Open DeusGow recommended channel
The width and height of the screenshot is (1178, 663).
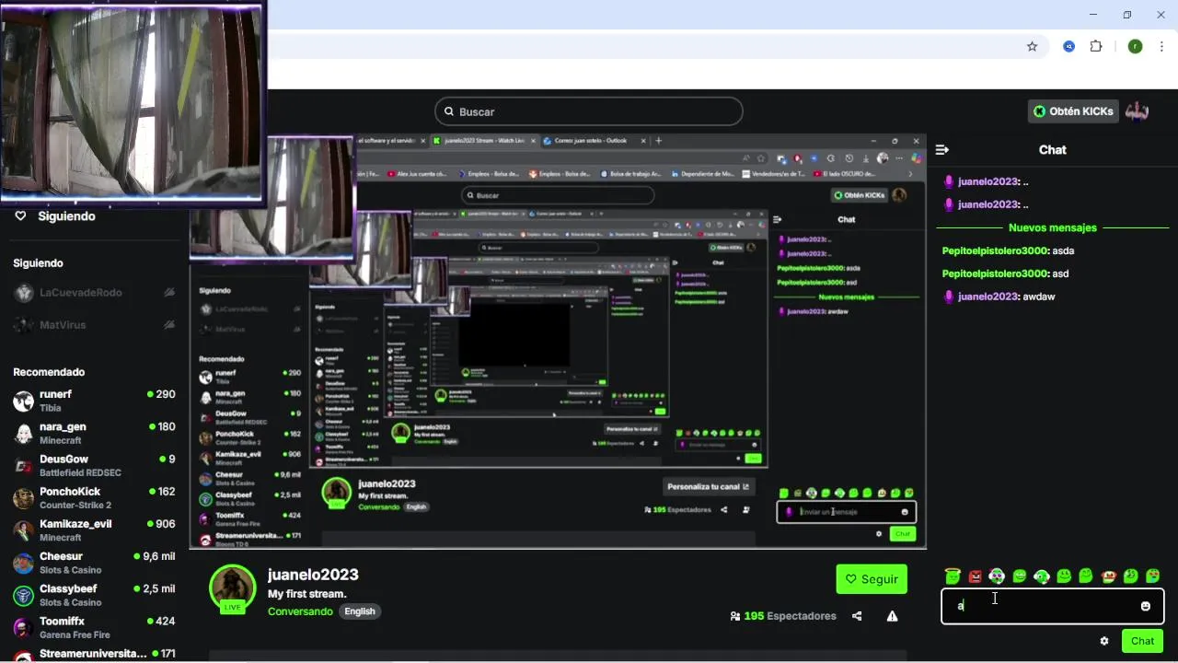coord(94,465)
